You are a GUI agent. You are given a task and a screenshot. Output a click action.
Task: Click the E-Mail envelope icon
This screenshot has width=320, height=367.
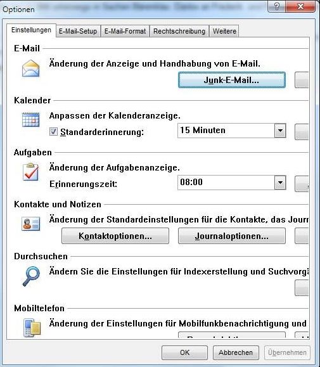coord(31,68)
